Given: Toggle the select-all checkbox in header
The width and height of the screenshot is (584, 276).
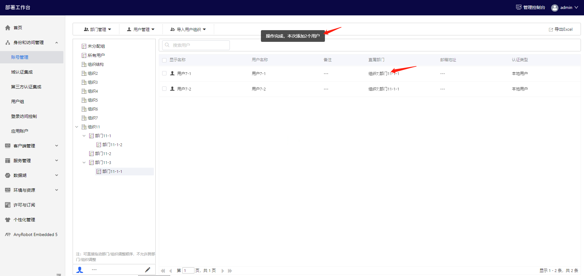Looking at the screenshot, I should tap(164, 60).
